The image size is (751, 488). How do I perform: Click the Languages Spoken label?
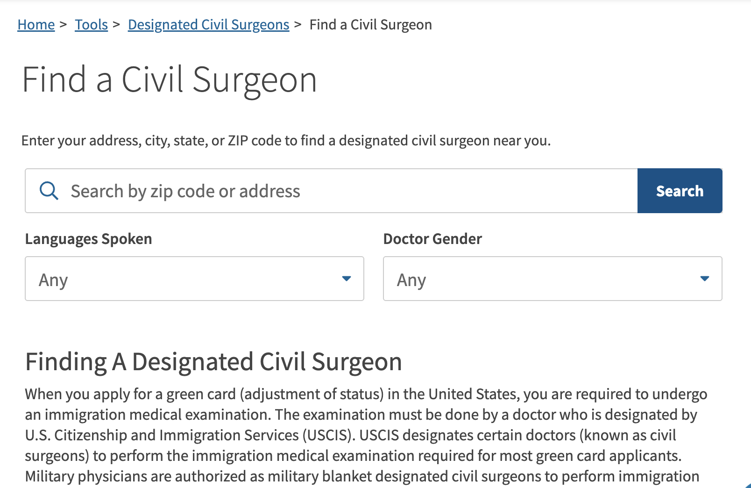(89, 239)
